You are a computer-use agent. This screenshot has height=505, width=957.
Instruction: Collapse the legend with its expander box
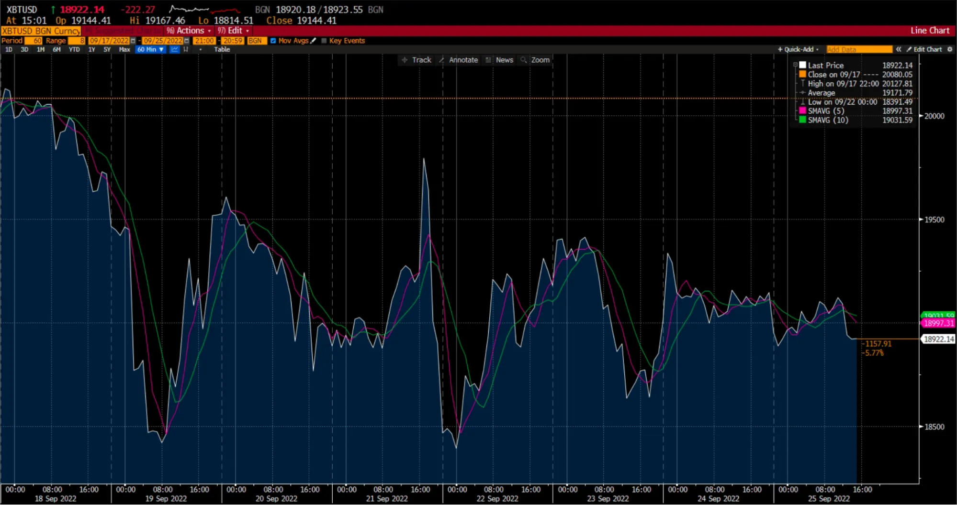(795, 65)
